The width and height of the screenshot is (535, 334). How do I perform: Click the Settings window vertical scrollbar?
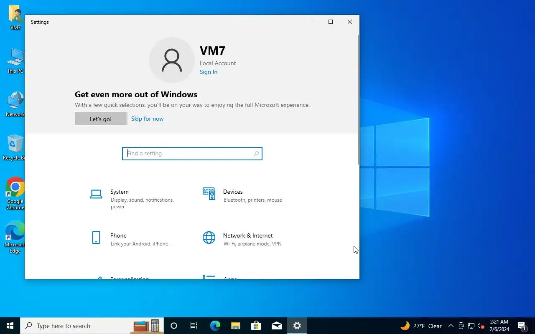(358, 100)
